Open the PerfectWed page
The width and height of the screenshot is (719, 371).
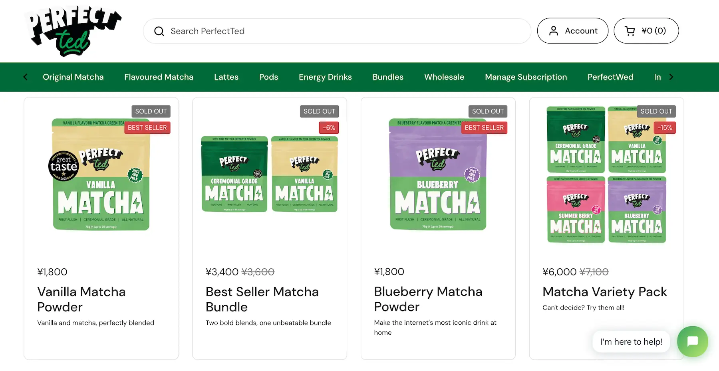tap(610, 77)
